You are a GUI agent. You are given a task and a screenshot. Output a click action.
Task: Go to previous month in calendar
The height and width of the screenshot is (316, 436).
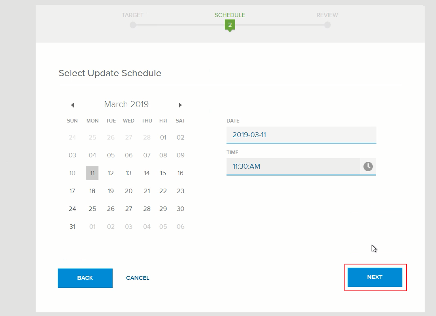(73, 105)
